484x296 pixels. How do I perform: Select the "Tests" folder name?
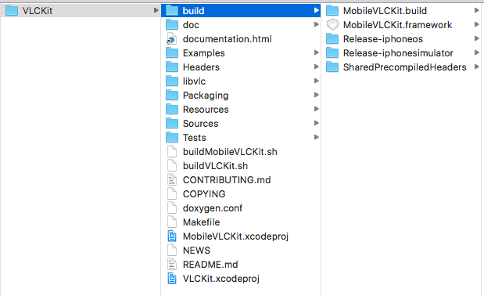click(194, 138)
